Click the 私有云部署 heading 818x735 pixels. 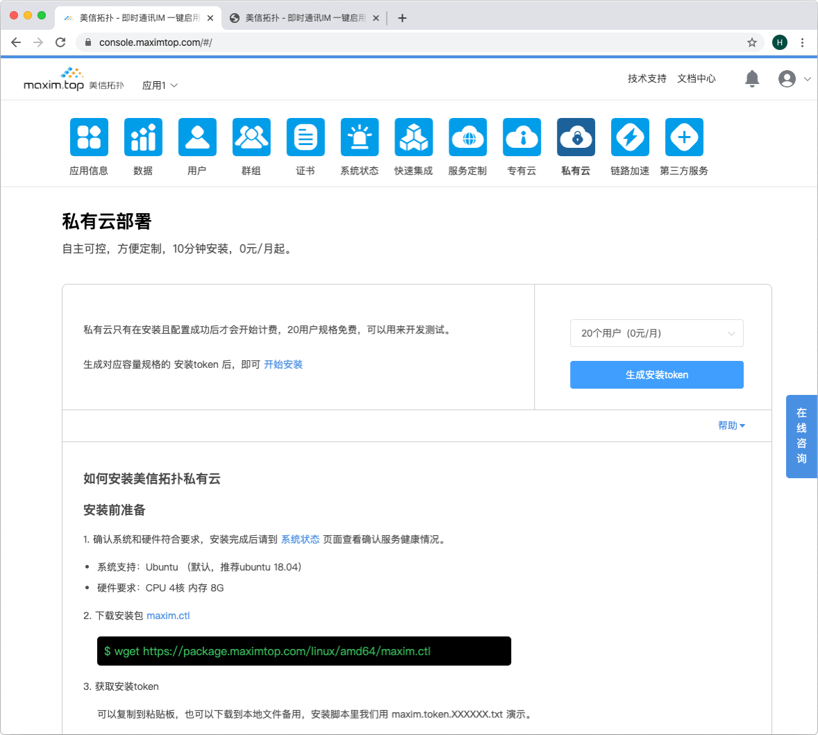pyautogui.click(x=107, y=221)
